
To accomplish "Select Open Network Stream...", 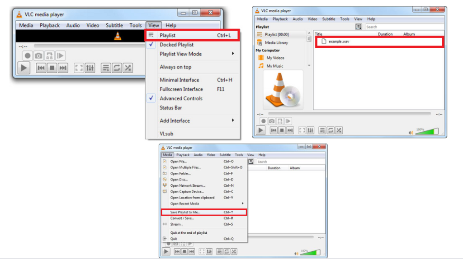I will pos(204,185).
